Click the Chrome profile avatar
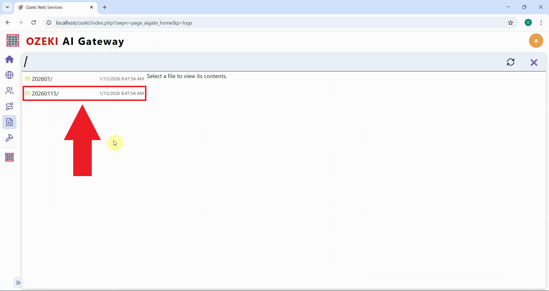Viewport: 549px width, 291px height. [528, 22]
